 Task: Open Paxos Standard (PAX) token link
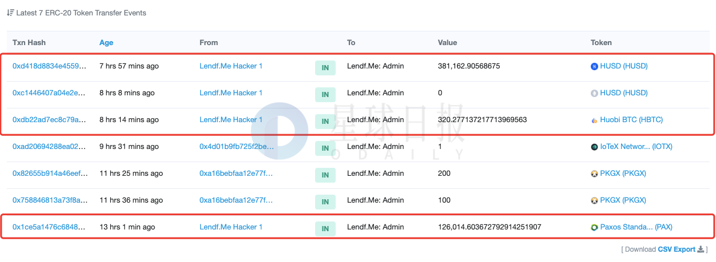coord(637,227)
